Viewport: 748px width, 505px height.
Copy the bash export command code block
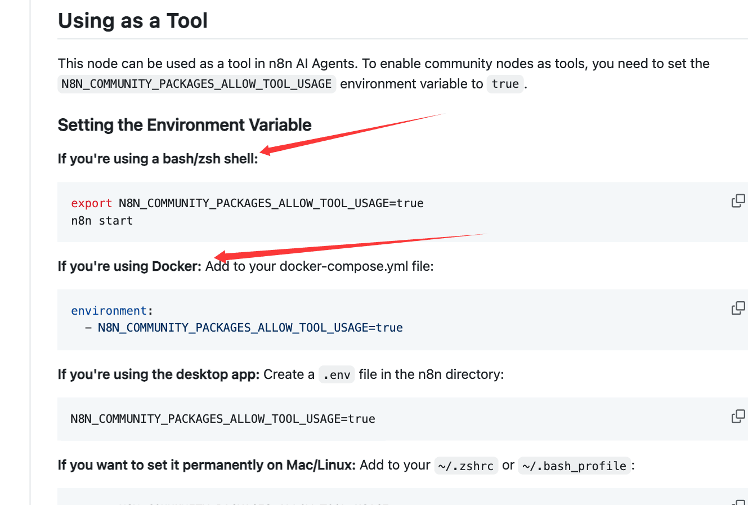(x=738, y=201)
